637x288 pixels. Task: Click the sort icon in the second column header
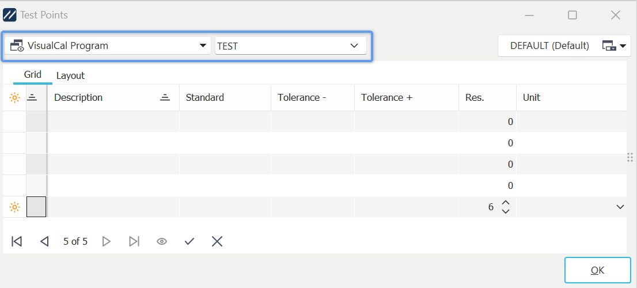(32, 97)
